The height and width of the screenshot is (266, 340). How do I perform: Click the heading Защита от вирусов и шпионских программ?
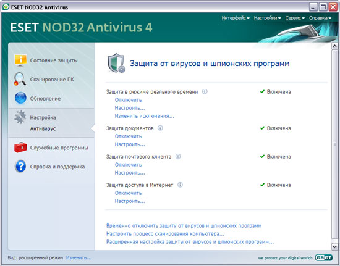point(210,64)
